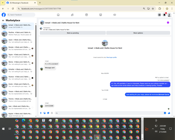Open Kaylan conversation in chat list

coord(17,115)
